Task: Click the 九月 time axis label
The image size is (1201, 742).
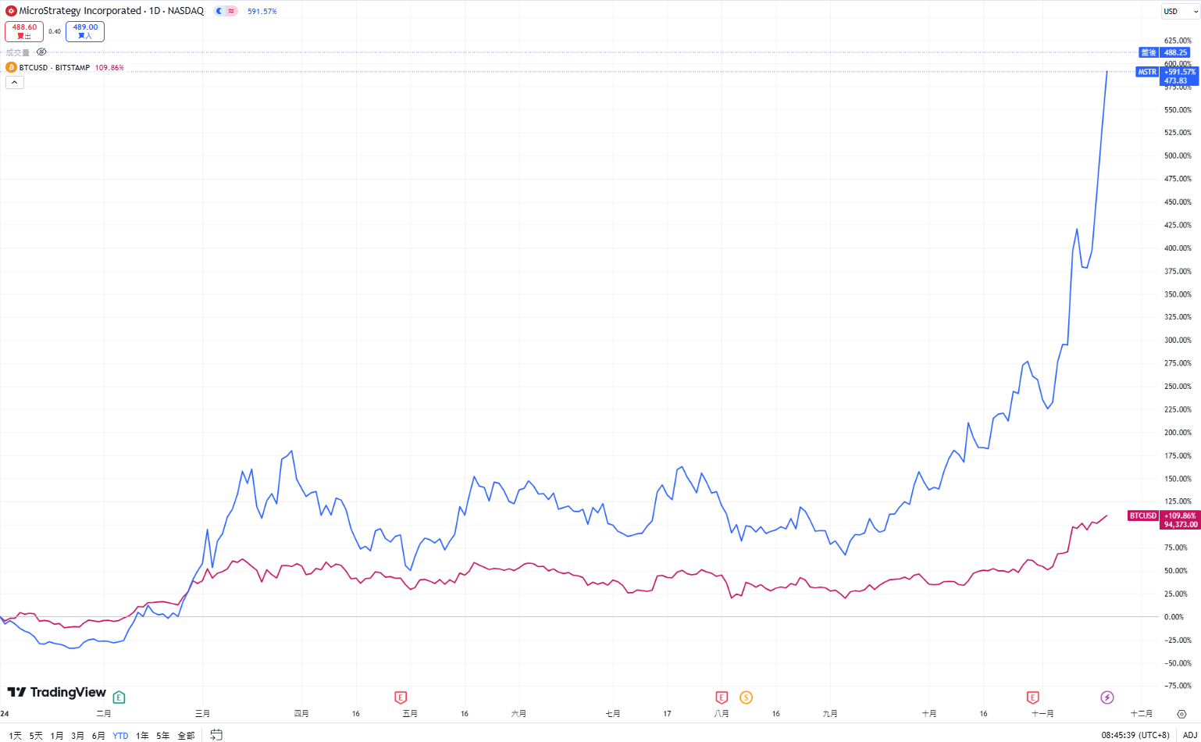Action: (830, 714)
